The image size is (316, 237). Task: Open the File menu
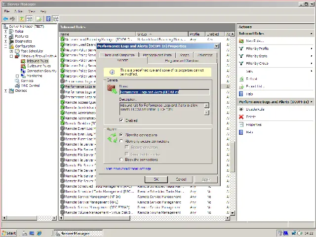pyautogui.click(x=6, y=11)
